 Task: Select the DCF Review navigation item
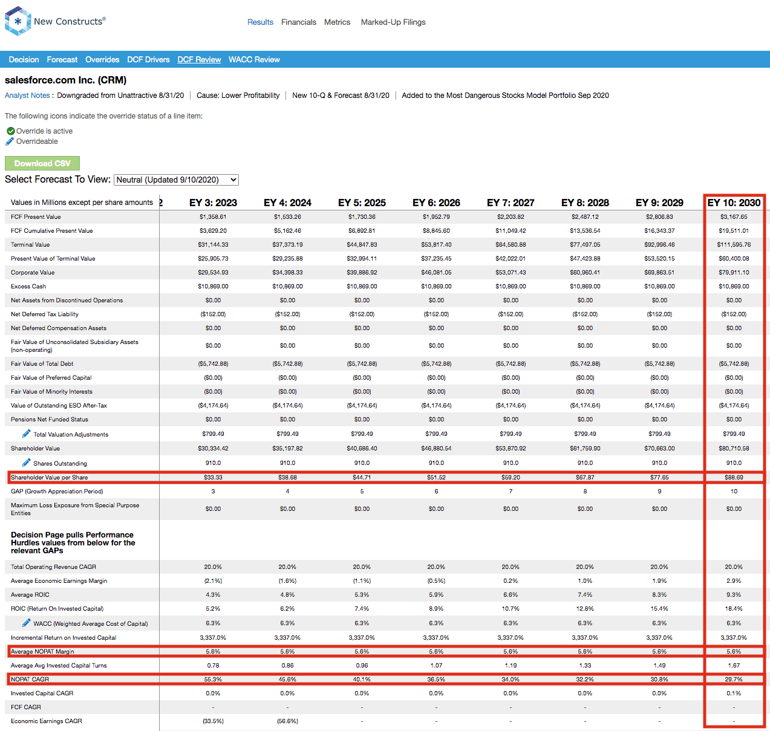[x=199, y=60]
